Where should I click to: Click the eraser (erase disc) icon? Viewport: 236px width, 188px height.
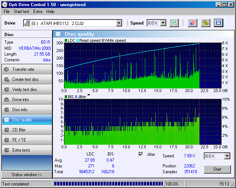click(x=193, y=23)
